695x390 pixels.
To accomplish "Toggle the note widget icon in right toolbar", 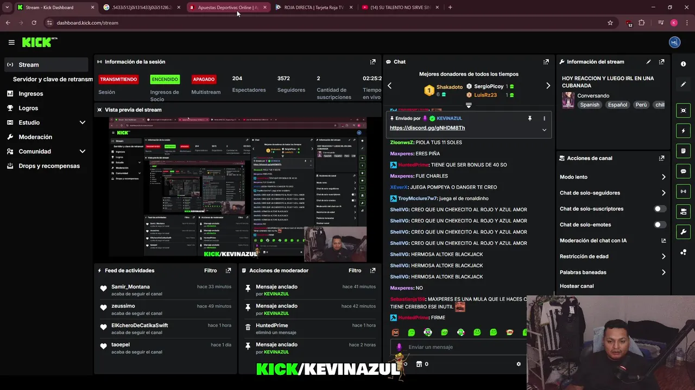I will point(683,151).
